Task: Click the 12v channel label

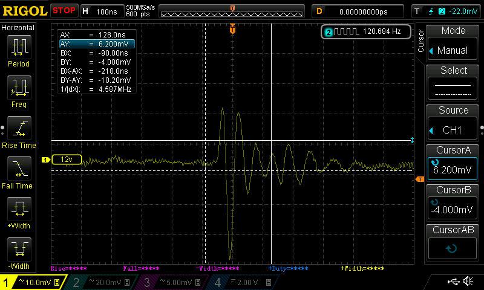Action: (x=67, y=159)
